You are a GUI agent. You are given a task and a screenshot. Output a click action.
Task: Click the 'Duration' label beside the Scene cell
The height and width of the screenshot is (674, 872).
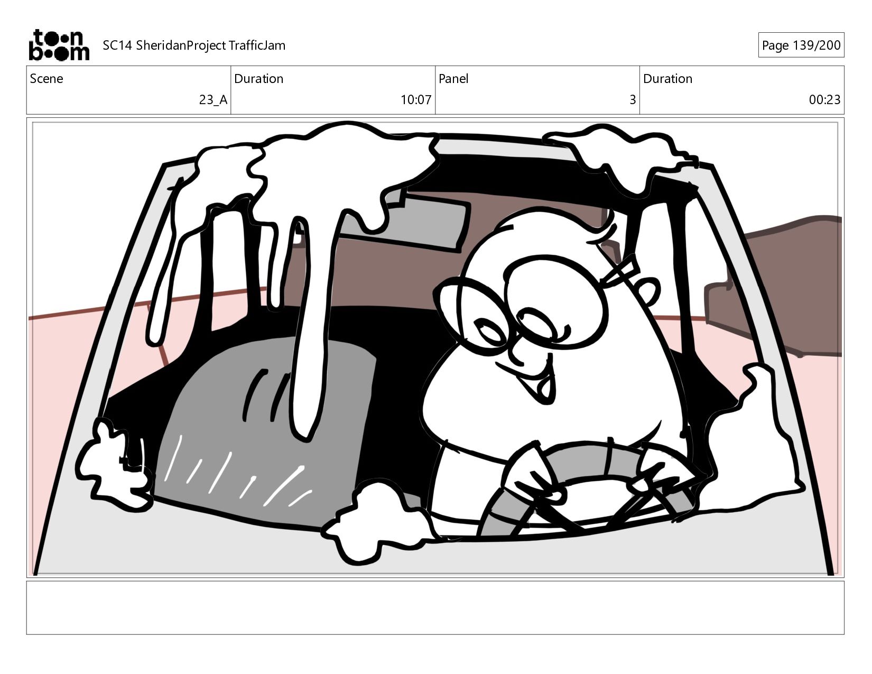tap(258, 79)
